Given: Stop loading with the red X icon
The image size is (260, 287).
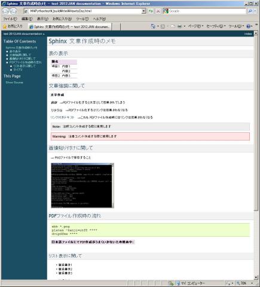Looking at the screenshot, I should coord(158,11).
